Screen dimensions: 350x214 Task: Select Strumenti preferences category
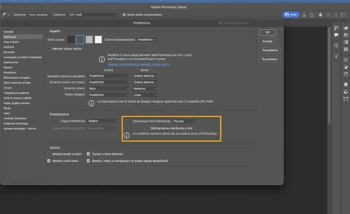pos(9,52)
